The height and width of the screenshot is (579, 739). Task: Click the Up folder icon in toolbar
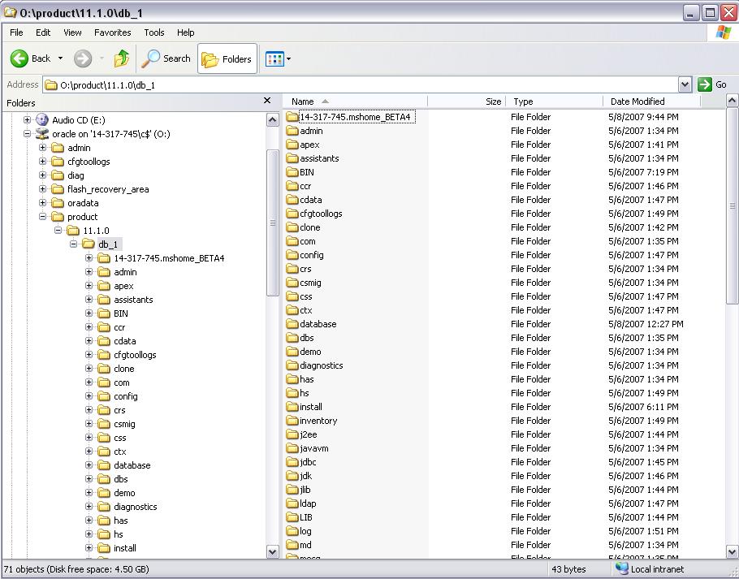(x=122, y=58)
